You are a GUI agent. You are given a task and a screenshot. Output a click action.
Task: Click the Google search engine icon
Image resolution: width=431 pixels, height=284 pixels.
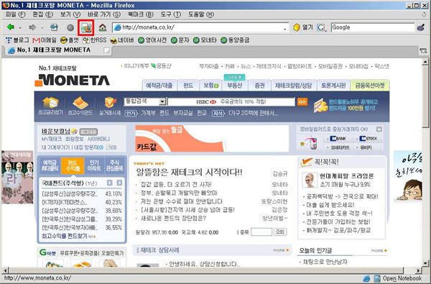click(320, 27)
